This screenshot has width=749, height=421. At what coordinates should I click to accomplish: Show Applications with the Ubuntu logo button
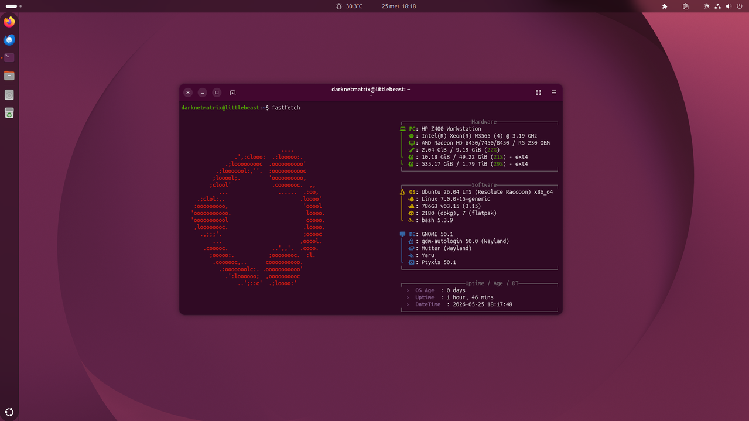[9, 412]
